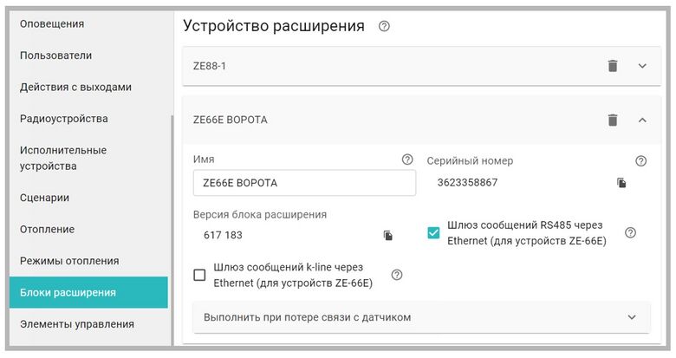This screenshot has width=676, height=358.
Task: Copy the extension block version 617 183
Action: point(388,236)
